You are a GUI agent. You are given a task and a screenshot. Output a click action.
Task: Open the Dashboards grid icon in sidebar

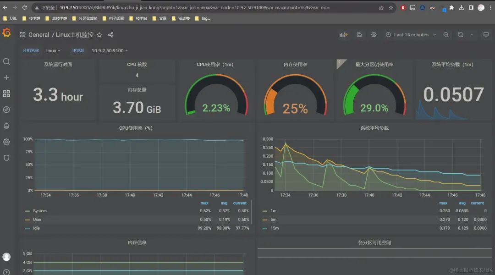tap(6, 93)
